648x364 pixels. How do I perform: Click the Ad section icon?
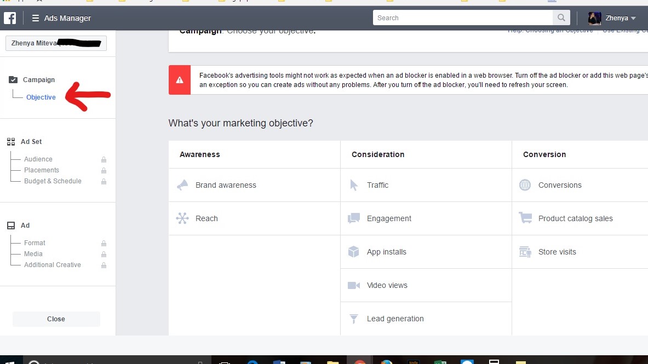[11, 226]
